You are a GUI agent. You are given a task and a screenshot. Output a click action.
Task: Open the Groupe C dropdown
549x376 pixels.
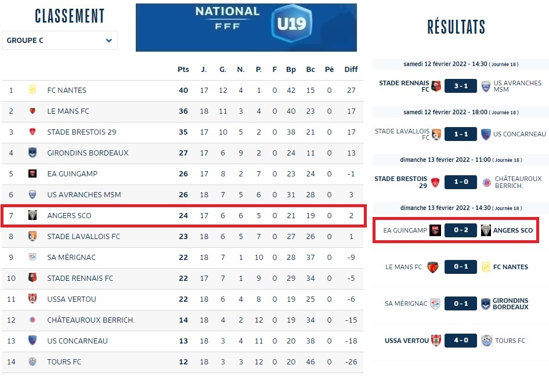59,41
